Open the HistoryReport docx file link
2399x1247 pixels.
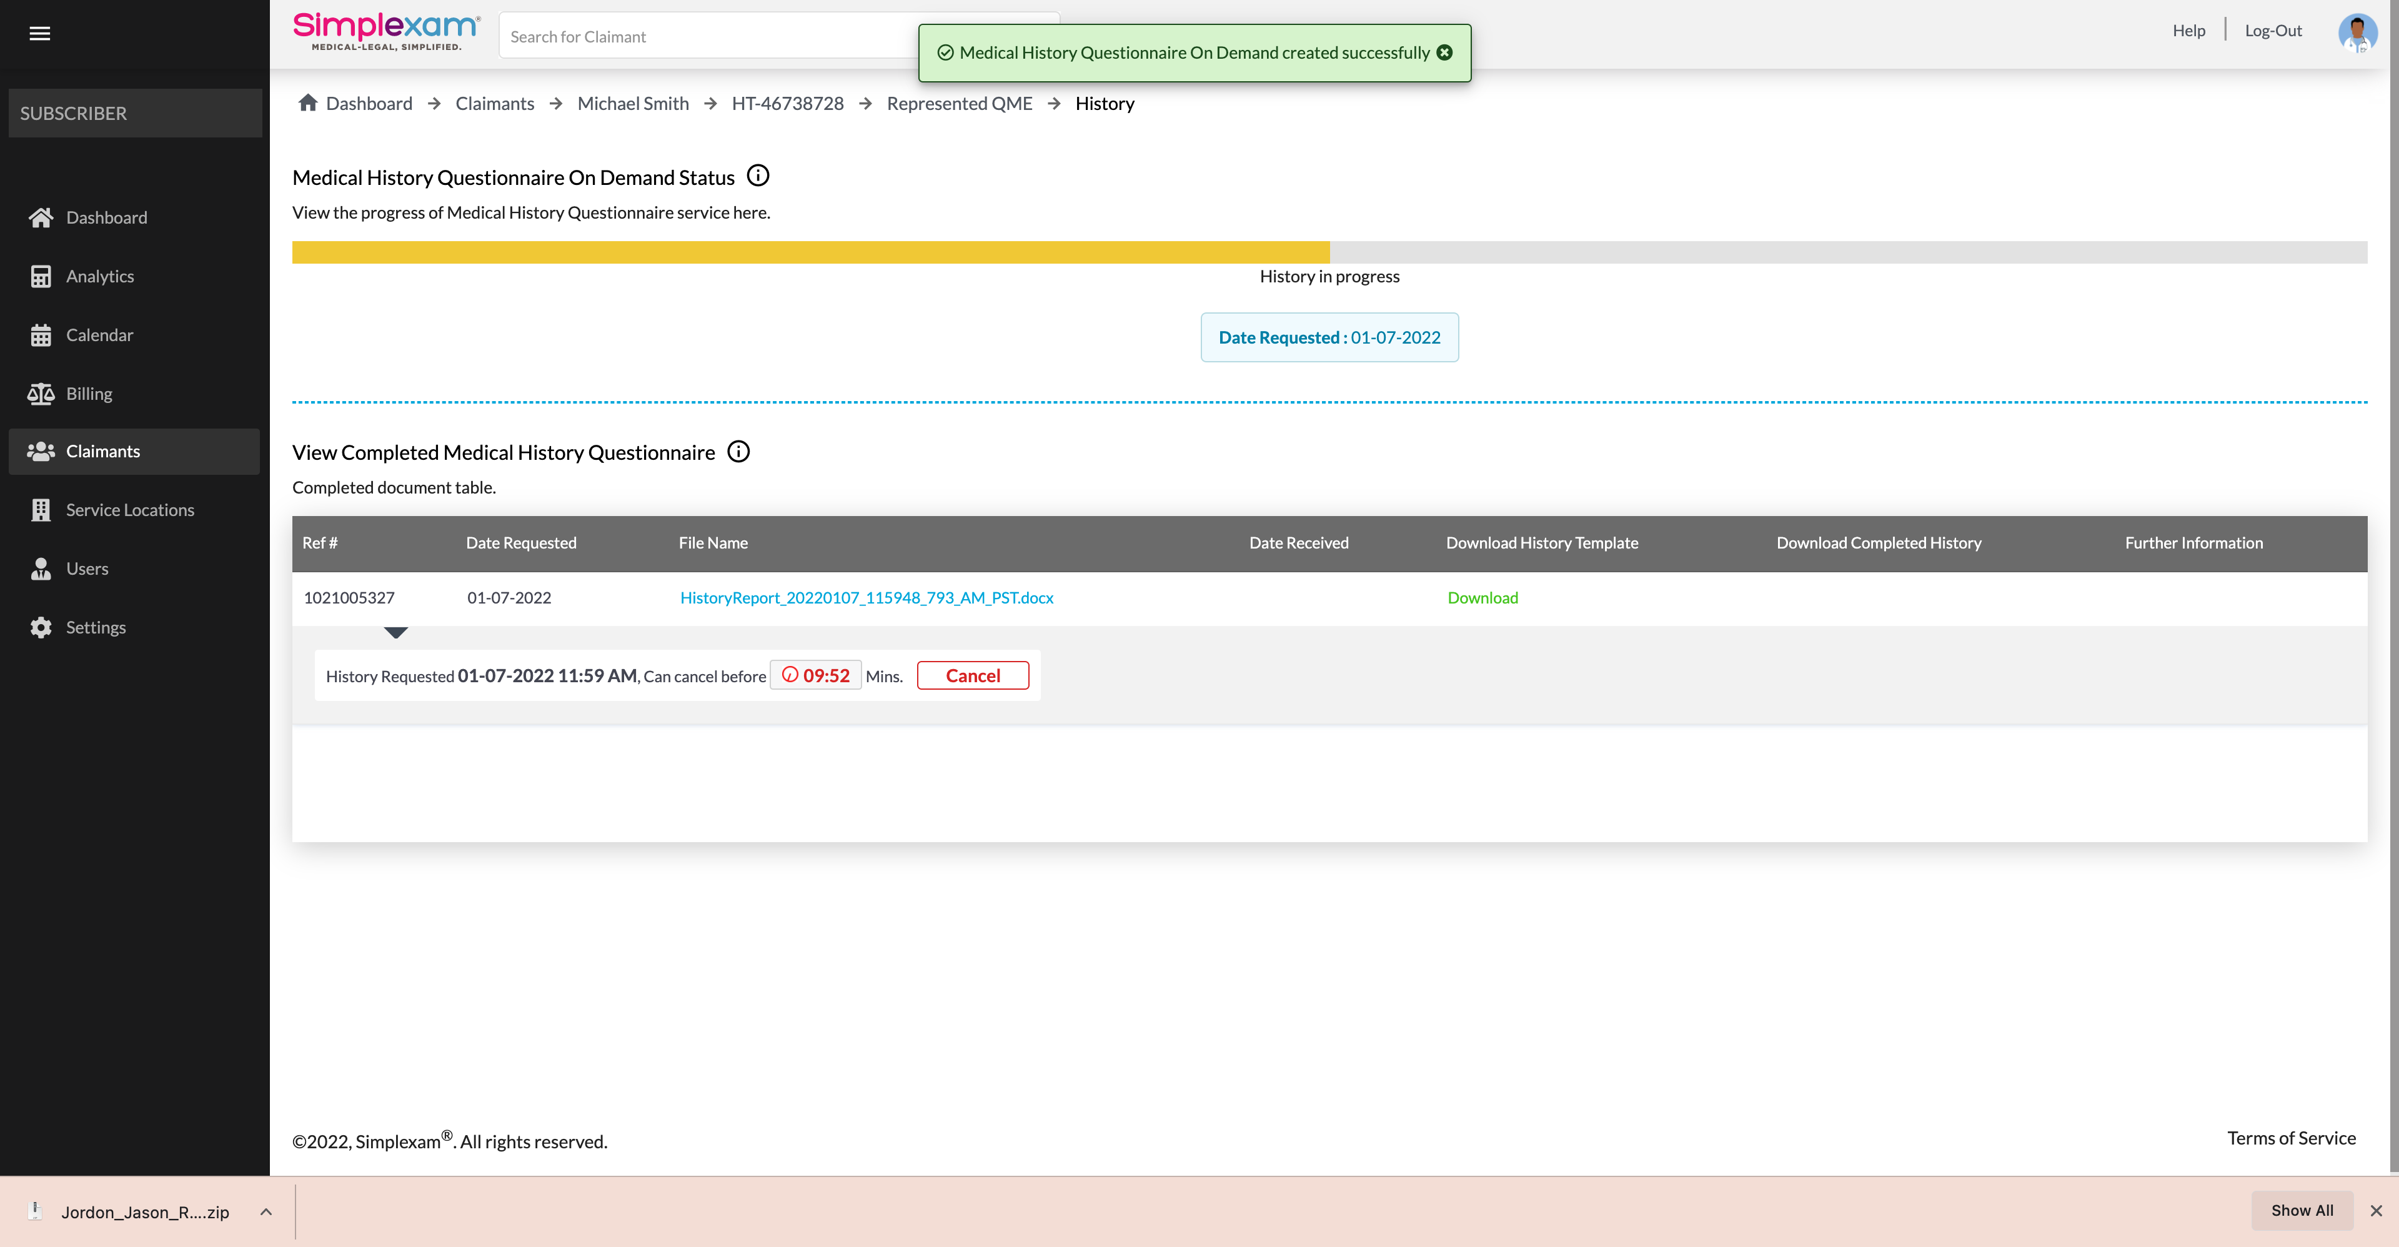pyautogui.click(x=866, y=598)
